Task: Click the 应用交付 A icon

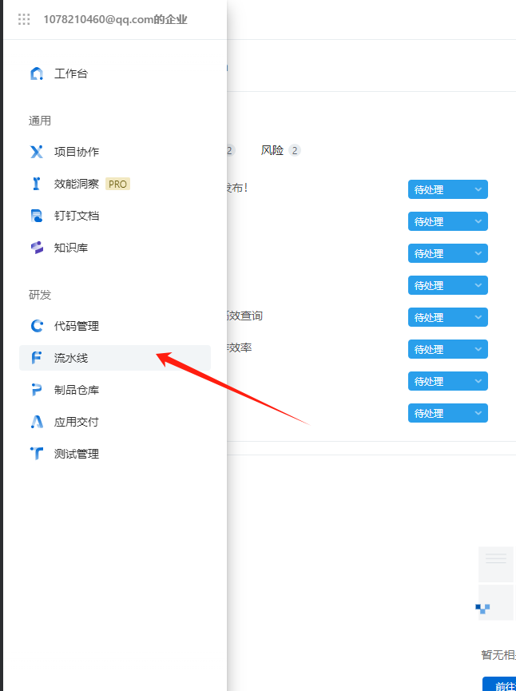Action: pyautogui.click(x=37, y=422)
